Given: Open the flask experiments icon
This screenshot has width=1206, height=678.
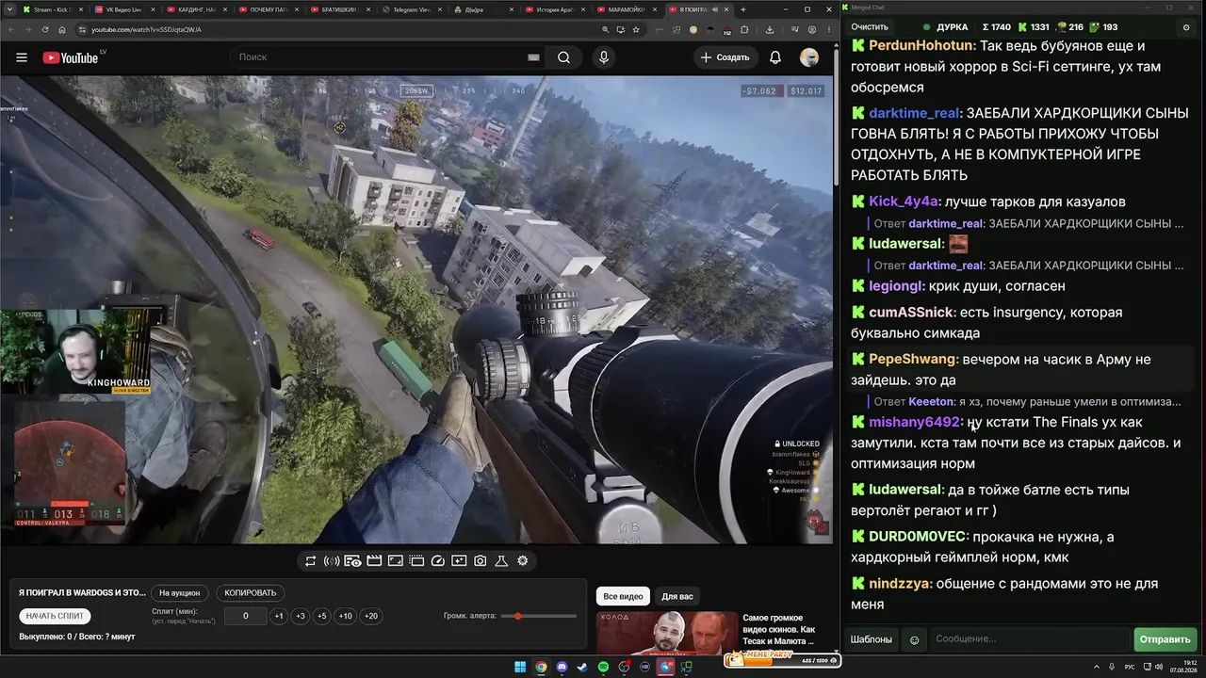Looking at the screenshot, I should (501, 561).
